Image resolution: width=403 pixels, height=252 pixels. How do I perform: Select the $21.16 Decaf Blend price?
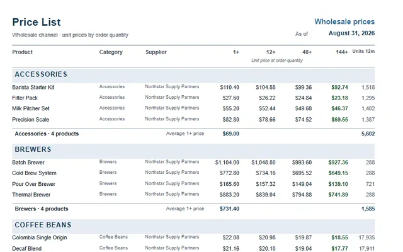tap(231, 249)
